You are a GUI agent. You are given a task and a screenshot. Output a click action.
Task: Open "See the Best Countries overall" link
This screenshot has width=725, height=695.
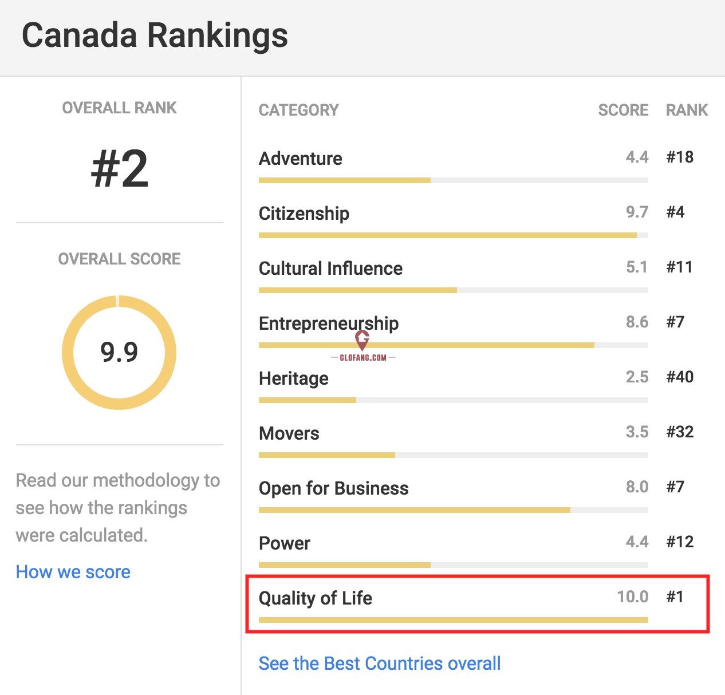(x=379, y=664)
